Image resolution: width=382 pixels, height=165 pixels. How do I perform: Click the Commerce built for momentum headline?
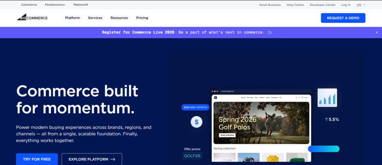77,99
